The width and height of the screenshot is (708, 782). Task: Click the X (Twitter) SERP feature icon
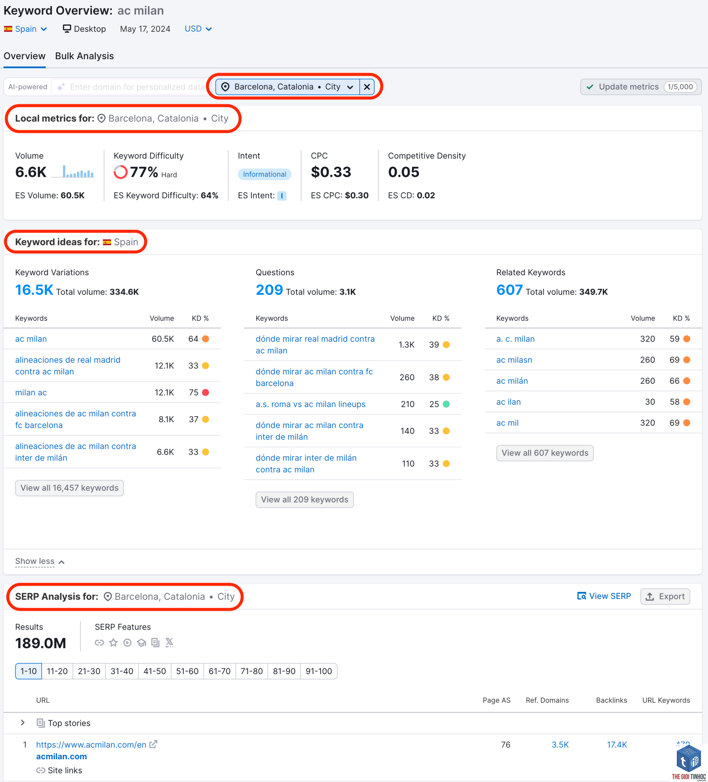pos(169,643)
